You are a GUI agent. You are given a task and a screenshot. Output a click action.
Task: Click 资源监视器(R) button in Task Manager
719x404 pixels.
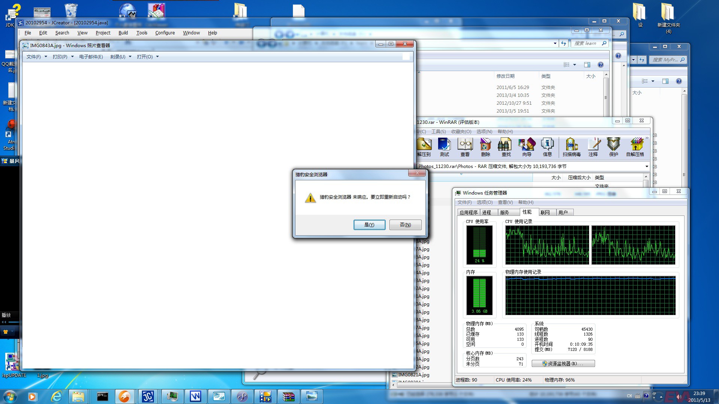coord(563,364)
